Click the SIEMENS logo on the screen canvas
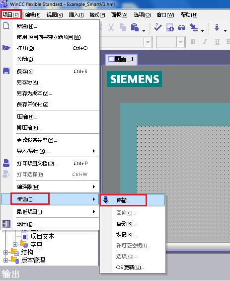Screen dimensions: 230x281 coord(135,79)
